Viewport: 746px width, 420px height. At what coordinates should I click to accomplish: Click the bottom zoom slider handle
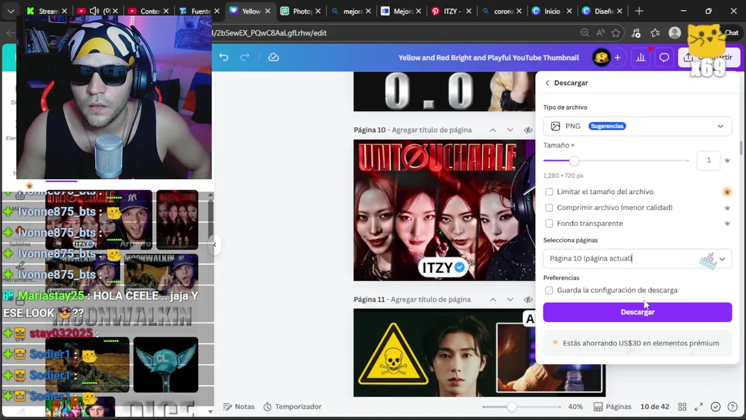pyautogui.click(x=512, y=407)
